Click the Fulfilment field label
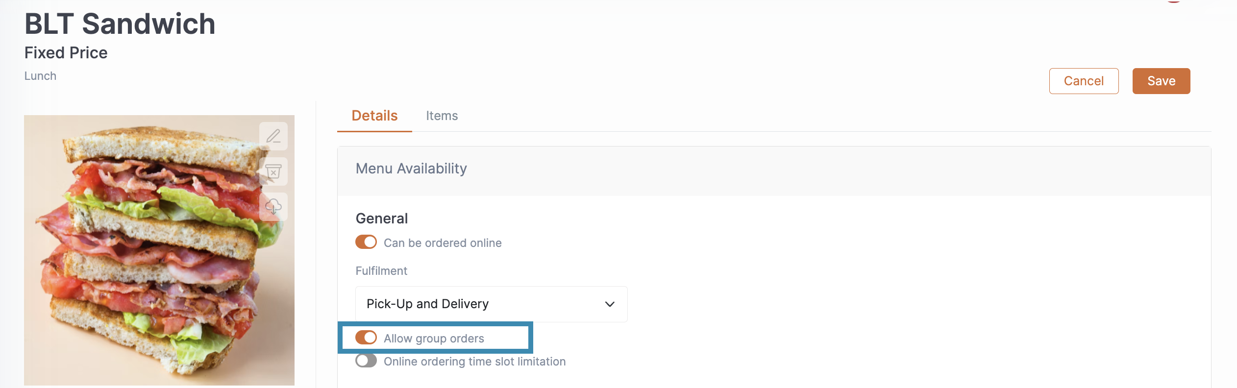Viewport: 1237px width, 388px height. point(381,271)
